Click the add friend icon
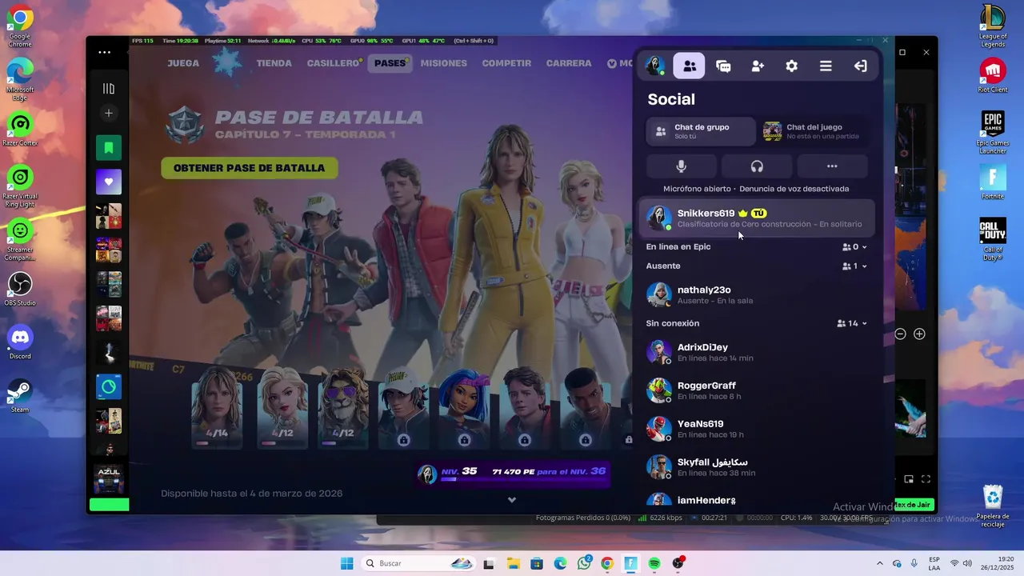1024x576 pixels. tap(758, 66)
